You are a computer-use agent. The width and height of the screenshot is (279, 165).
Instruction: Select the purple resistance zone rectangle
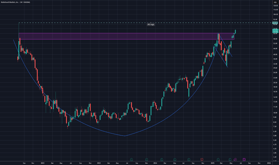coord(126,36)
